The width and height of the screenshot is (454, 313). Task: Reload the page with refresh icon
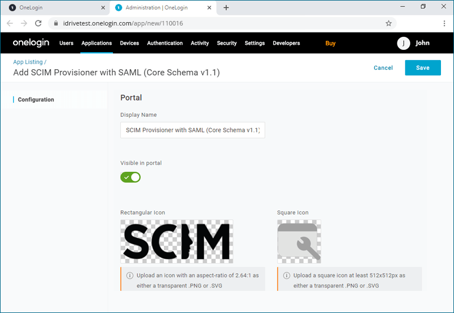tap(39, 23)
